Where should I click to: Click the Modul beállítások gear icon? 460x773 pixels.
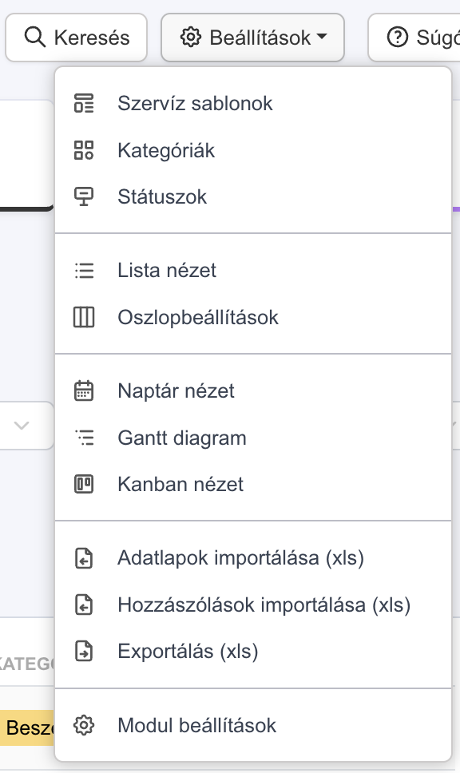[84, 726]
